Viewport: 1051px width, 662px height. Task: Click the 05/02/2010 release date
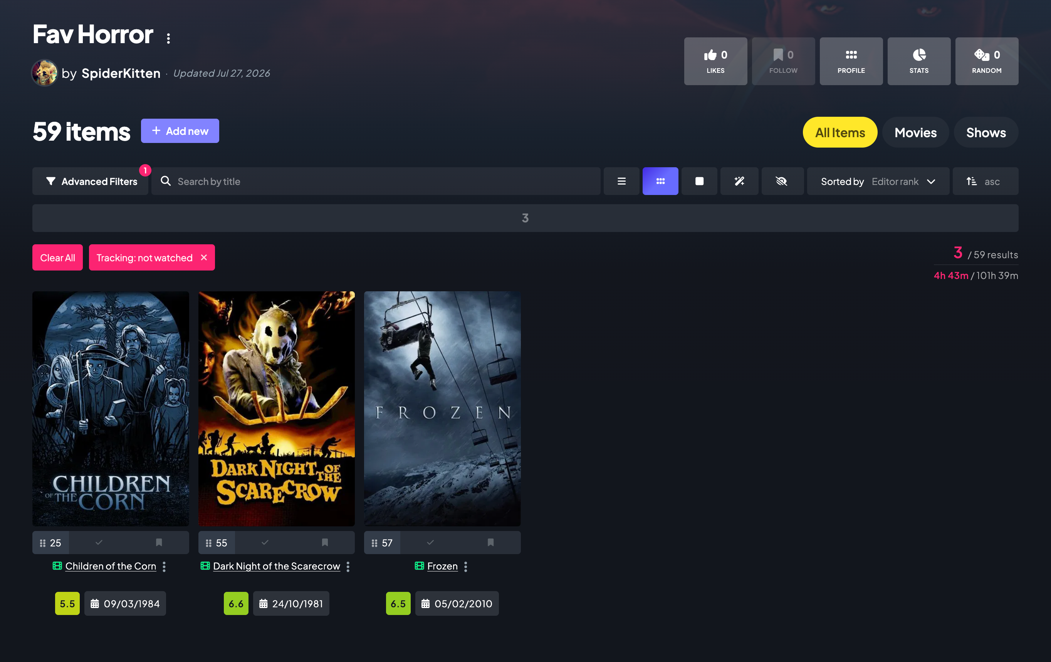[x=457, y=603]
